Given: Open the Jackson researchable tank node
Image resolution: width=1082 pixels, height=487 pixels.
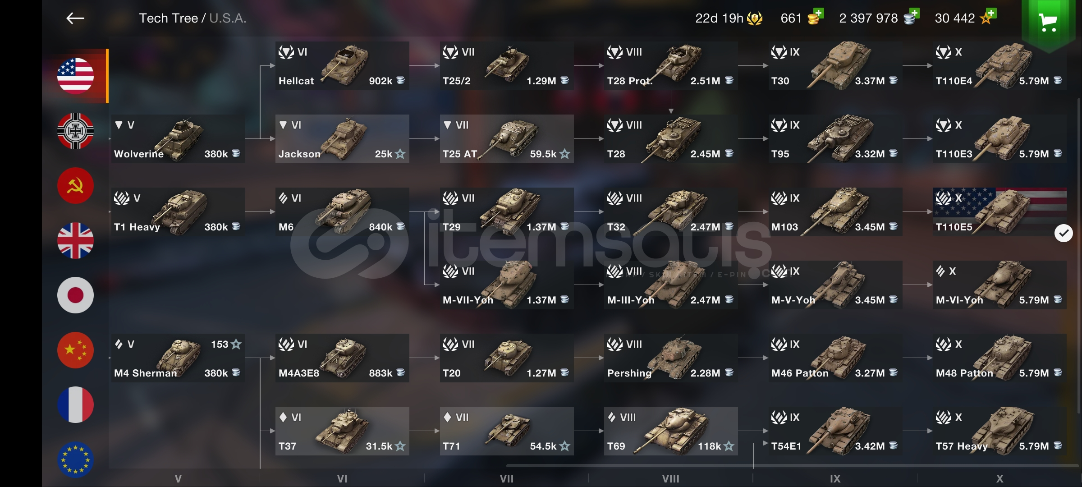Looking at the screenshot, I should 342,139.
